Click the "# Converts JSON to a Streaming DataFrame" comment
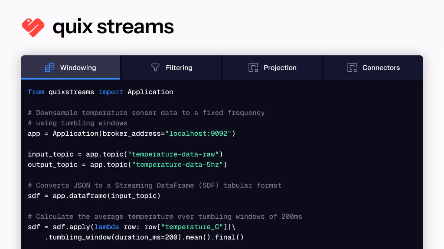The image size is (444, 249). tap(155, 185)
